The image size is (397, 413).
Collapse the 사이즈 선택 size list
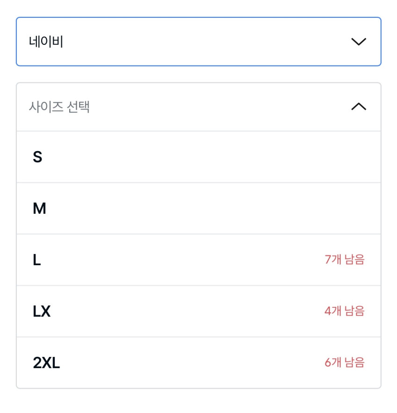pos(198,107)
